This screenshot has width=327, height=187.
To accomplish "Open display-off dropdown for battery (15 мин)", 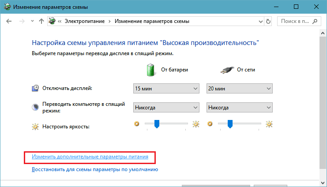I will [x=166, y=89].
